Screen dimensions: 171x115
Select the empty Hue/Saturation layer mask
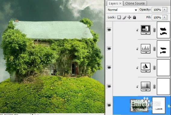pyautogui.click(x=163, y=68)
